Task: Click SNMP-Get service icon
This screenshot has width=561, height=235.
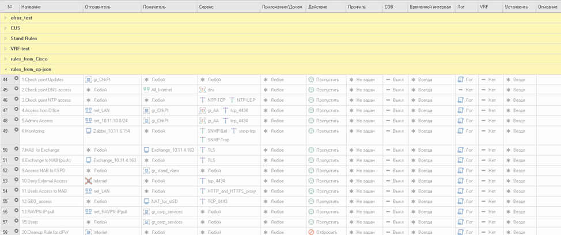Action: 203,131
